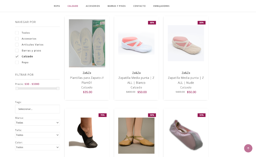Tick the Accesorios category checkbox

click(x=17, y=39)
